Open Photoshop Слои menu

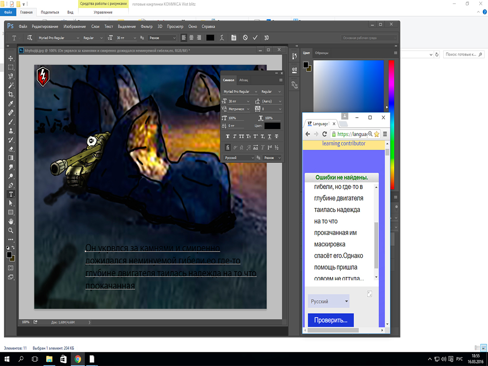pos(95,27)
